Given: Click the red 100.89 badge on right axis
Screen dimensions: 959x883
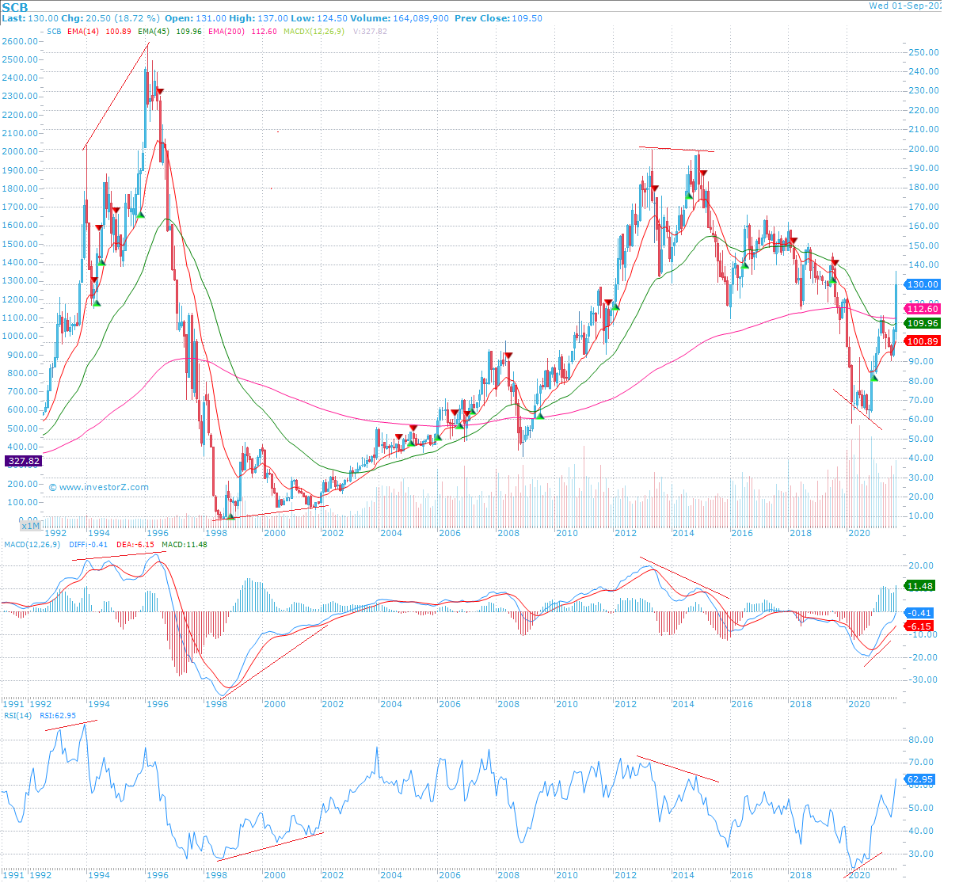Looking at the screenshot, I should click(923, 341).
